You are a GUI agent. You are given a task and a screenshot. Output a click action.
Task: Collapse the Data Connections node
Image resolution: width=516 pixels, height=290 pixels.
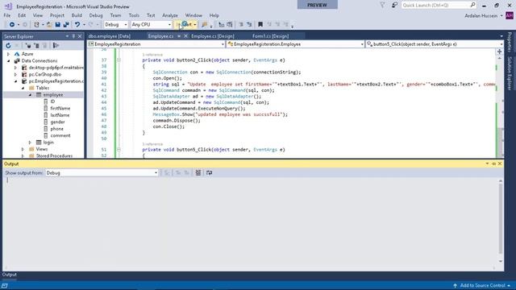tap(9, 61)
